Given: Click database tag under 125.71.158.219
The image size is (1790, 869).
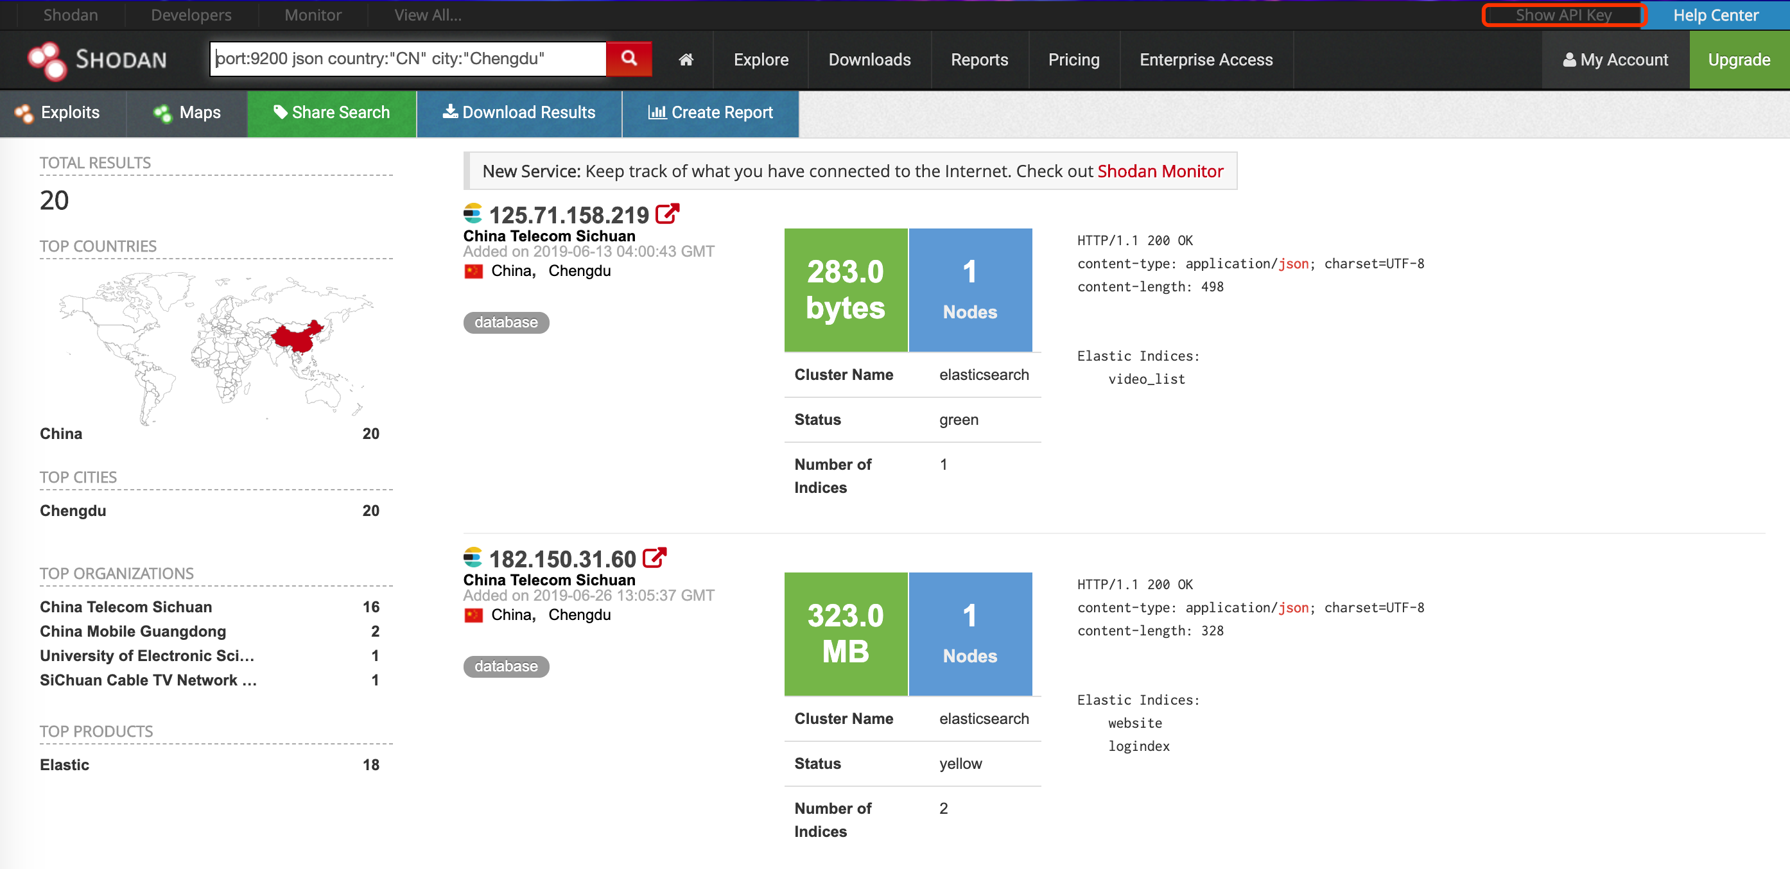Looking at the screenshot, I should coord(506,322).
